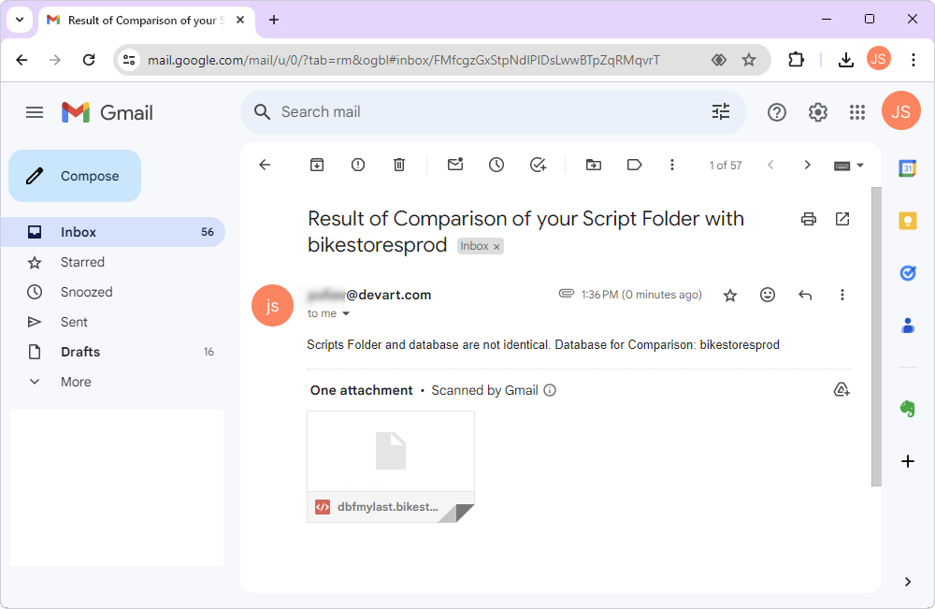The image size is (935, 609).
Task: Open Gmail support help icon
Action: pyautogui.click(x=777, y=112)
